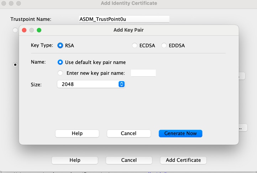257x173 pixels.
Task: Choose Enter new key pair name option
Action: [x=60, y=73]
